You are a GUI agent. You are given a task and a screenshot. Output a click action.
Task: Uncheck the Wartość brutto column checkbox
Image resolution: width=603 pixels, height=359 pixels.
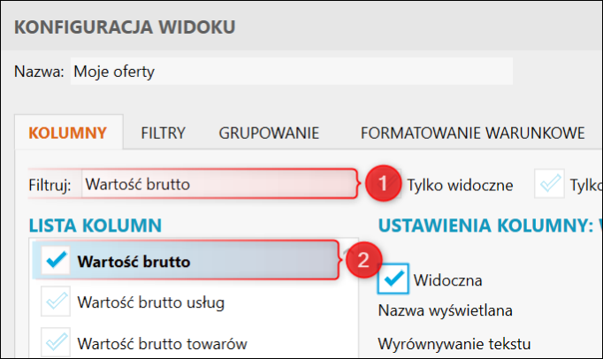click(x=56, y=261)
